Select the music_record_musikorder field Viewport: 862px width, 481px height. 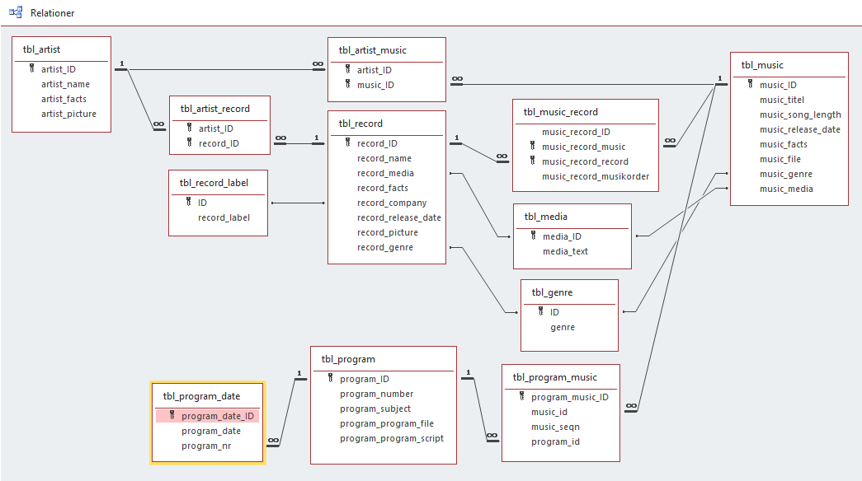(596, 176)
